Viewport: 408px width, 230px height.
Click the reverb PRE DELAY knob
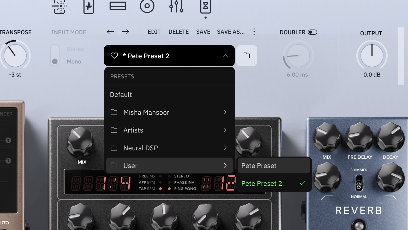tap(360, 137)
